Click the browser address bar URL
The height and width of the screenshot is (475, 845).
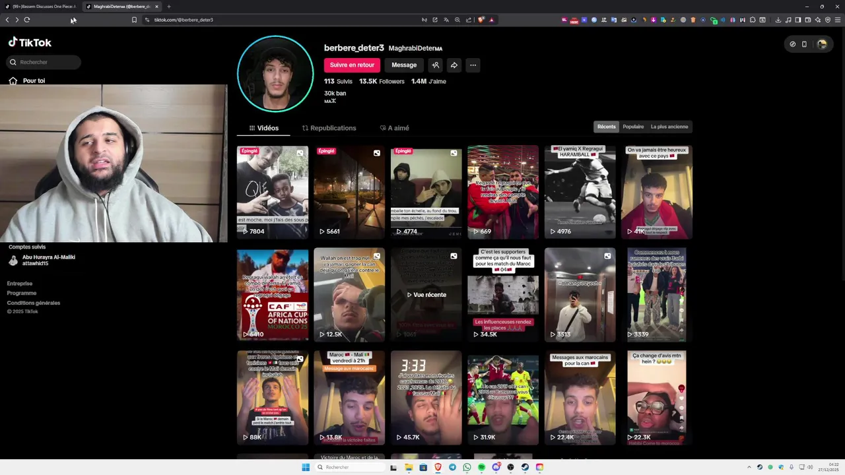click(184, 20)
